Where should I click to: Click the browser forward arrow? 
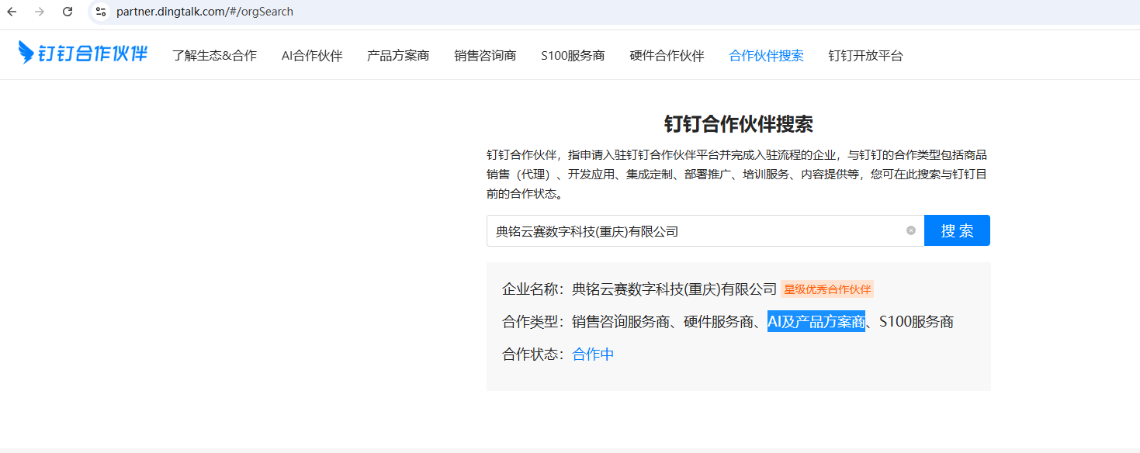[40, 12]
